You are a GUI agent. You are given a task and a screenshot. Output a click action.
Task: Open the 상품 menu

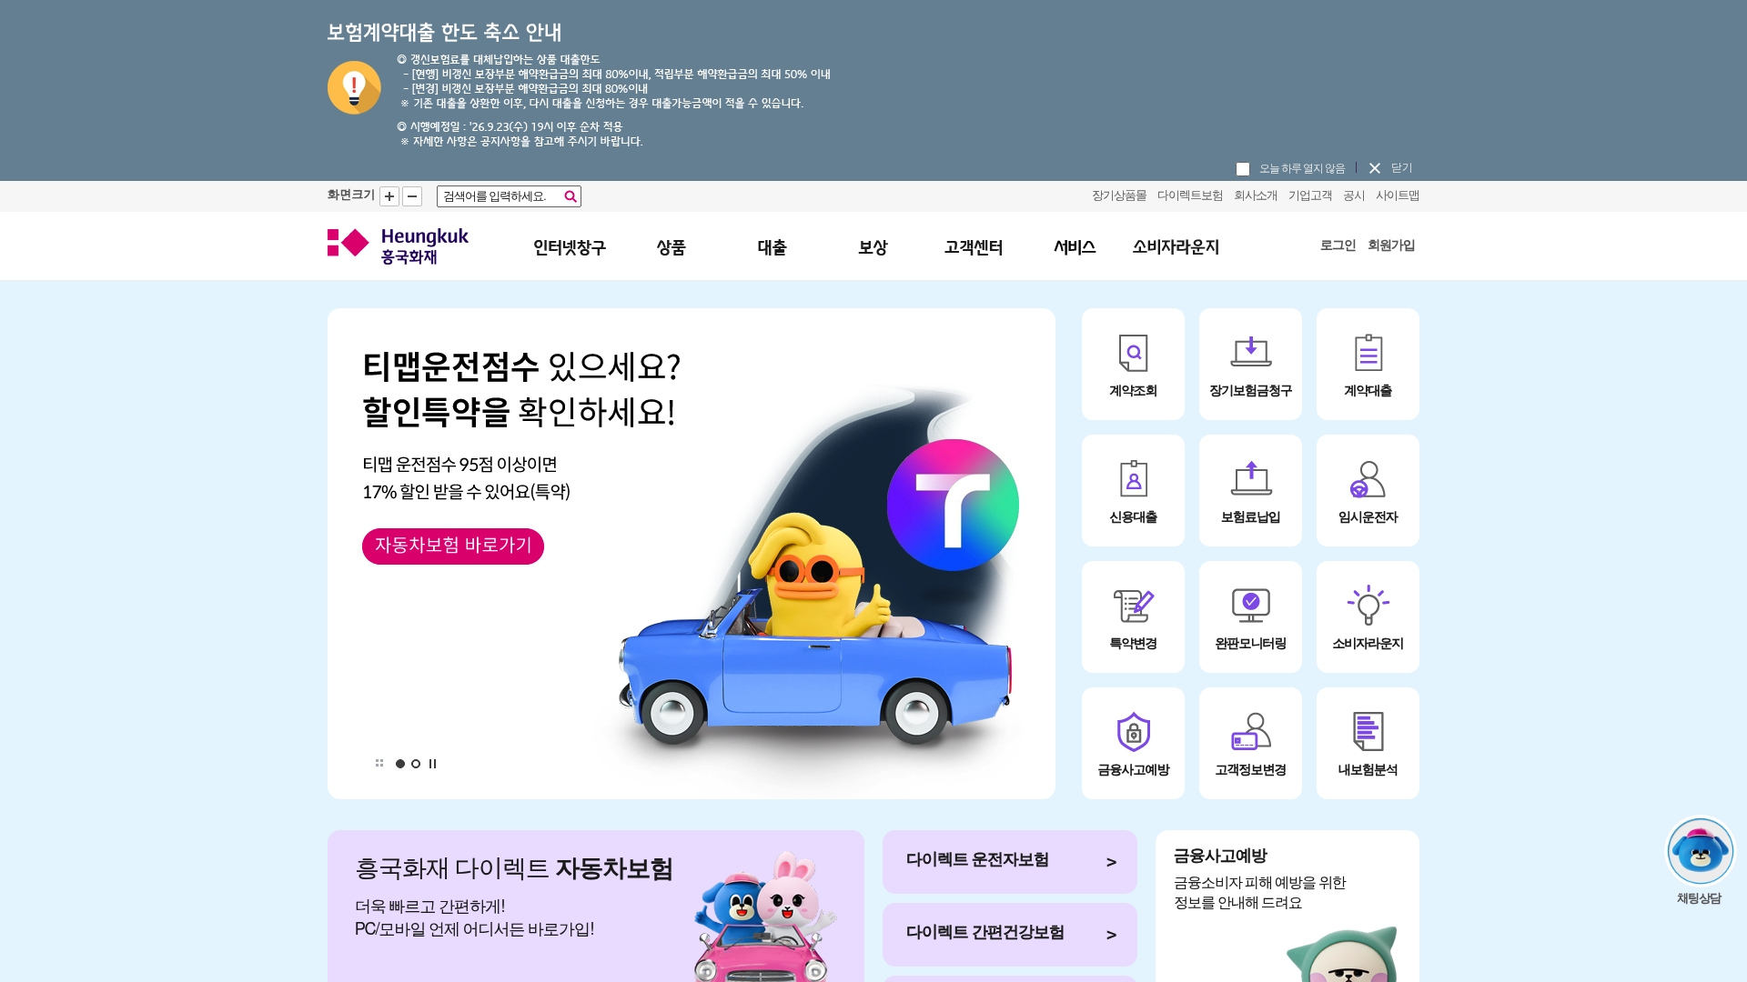click(671, 247)
